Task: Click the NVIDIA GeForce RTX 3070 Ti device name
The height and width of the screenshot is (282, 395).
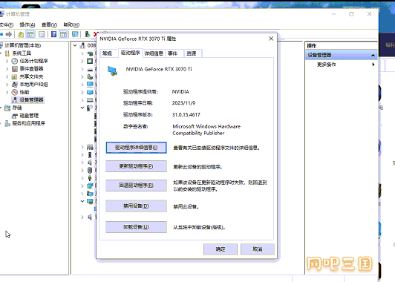Action: click(x=159, y=69)
